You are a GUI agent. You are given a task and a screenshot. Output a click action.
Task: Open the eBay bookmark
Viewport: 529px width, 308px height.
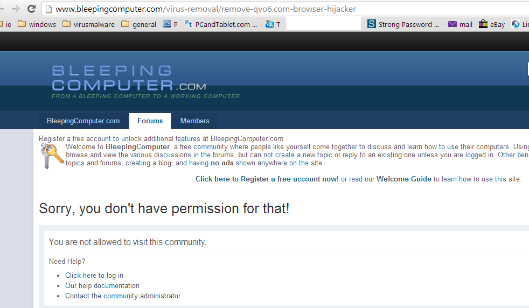click(x=492, y=24)
